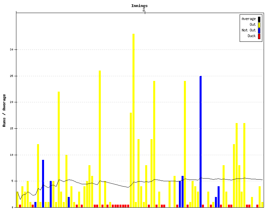Click the black Average legend swatch
Screen dimensions: 267x214
259,19
